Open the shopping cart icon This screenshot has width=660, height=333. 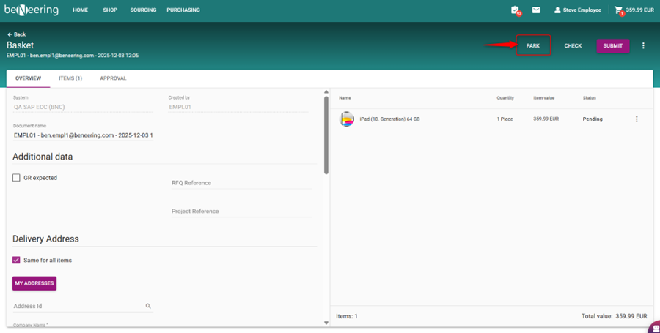click(x=619, y=10)
